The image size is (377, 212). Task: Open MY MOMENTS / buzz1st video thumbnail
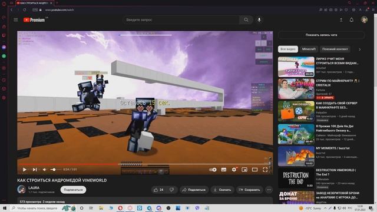pyautogui.click(x=296, y=156)
